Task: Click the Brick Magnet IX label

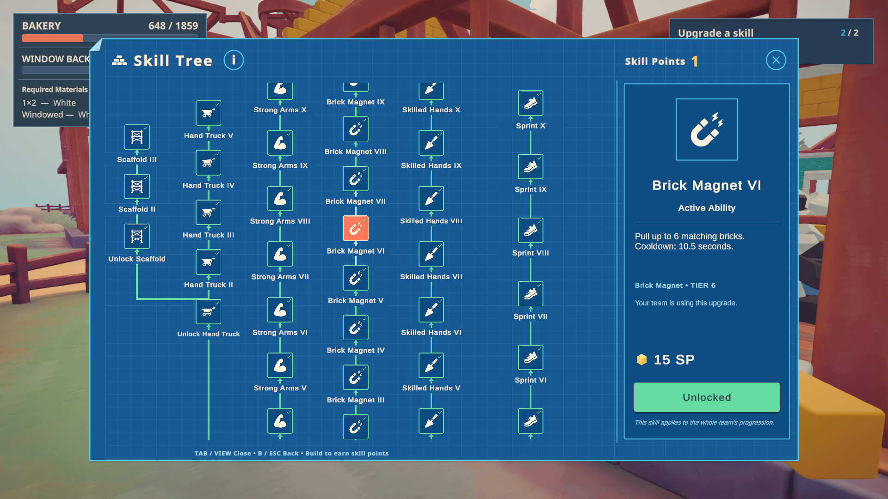Action: [x=356, y=102]
